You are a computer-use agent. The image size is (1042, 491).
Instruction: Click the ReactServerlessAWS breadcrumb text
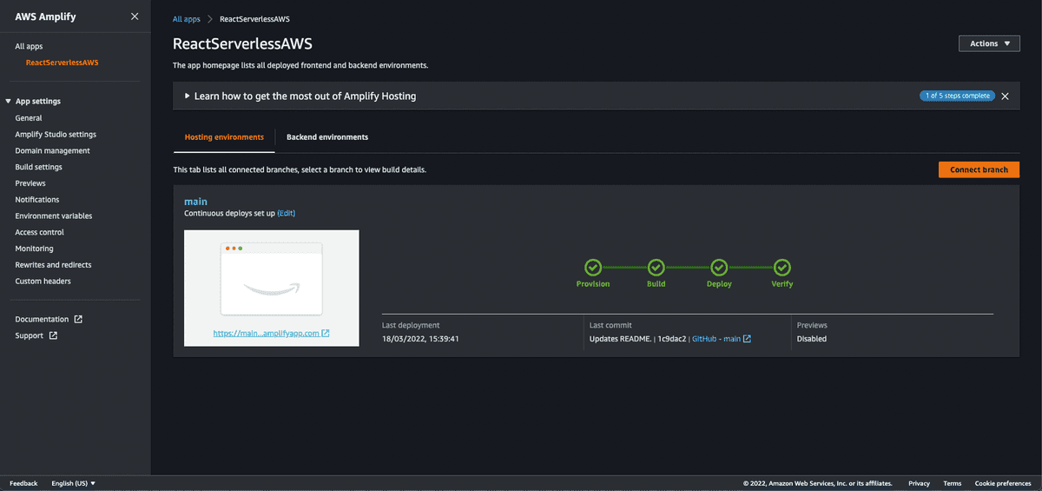tap(254, 18)
